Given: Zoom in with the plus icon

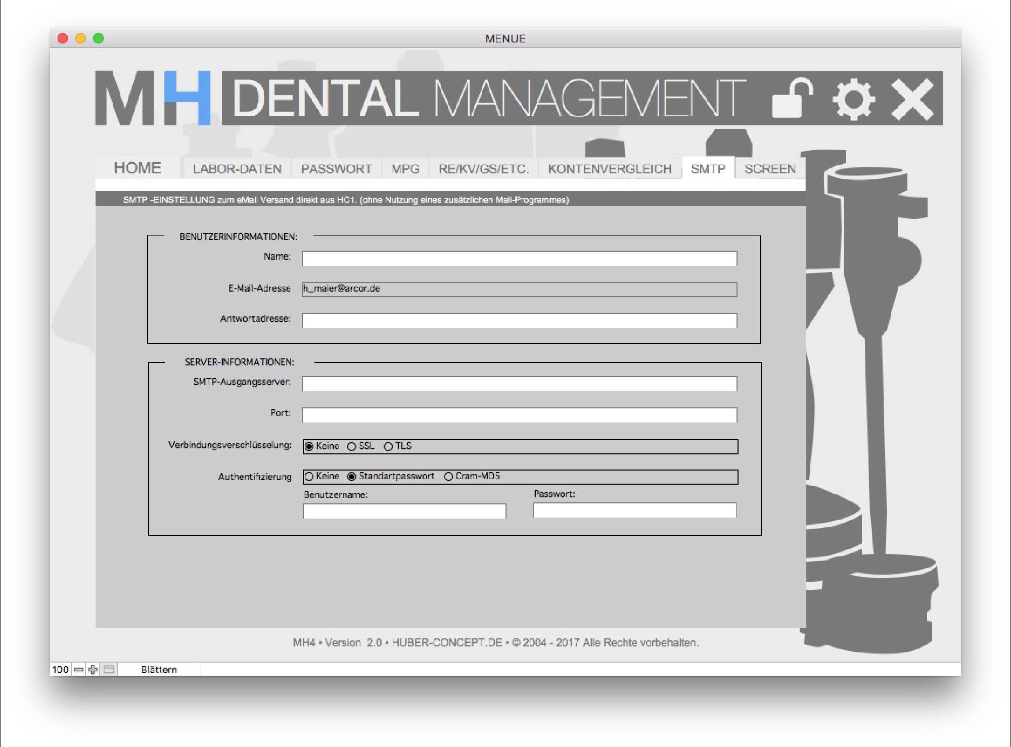Looking at the screenshot, I should coord(93,670).
